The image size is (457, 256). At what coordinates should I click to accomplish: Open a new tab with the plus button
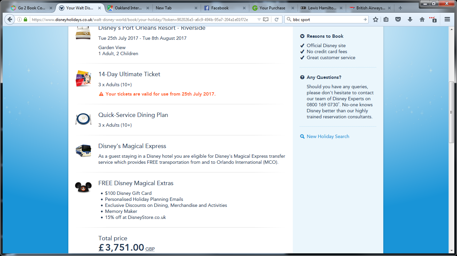[x=400, y=8]
